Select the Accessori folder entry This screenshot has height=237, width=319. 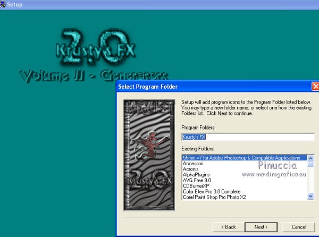pos(245,164)
